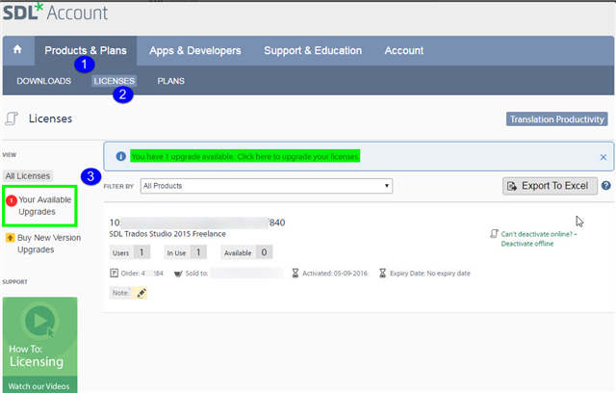Click the Available count value
This screenshot has width=616, height=393.
pos(264,252)
